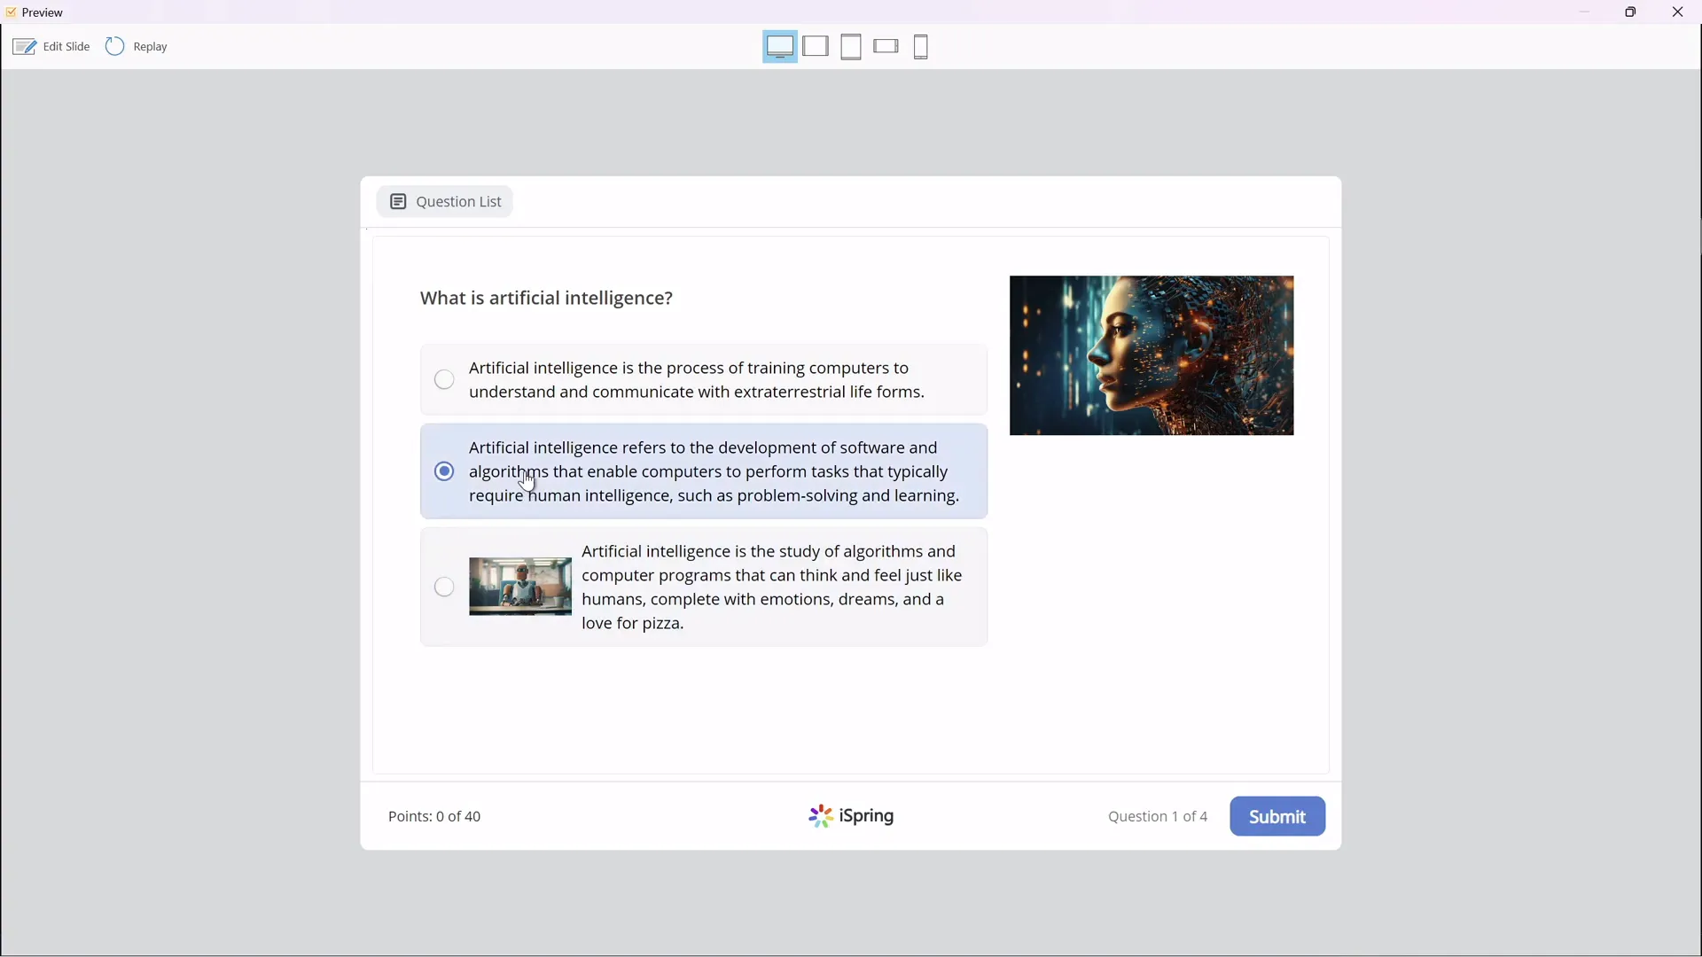Viewport: 1702px width, 957px height.
Task: Click the Preview checkbox icon in titlebar
Action: point(11,12)
